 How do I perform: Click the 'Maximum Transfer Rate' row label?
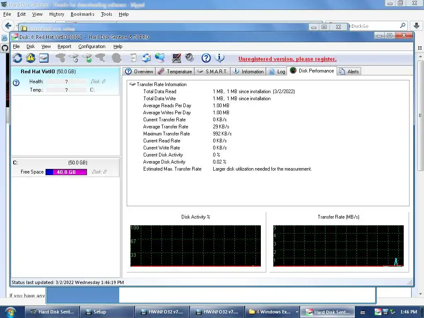click(166, 134)
